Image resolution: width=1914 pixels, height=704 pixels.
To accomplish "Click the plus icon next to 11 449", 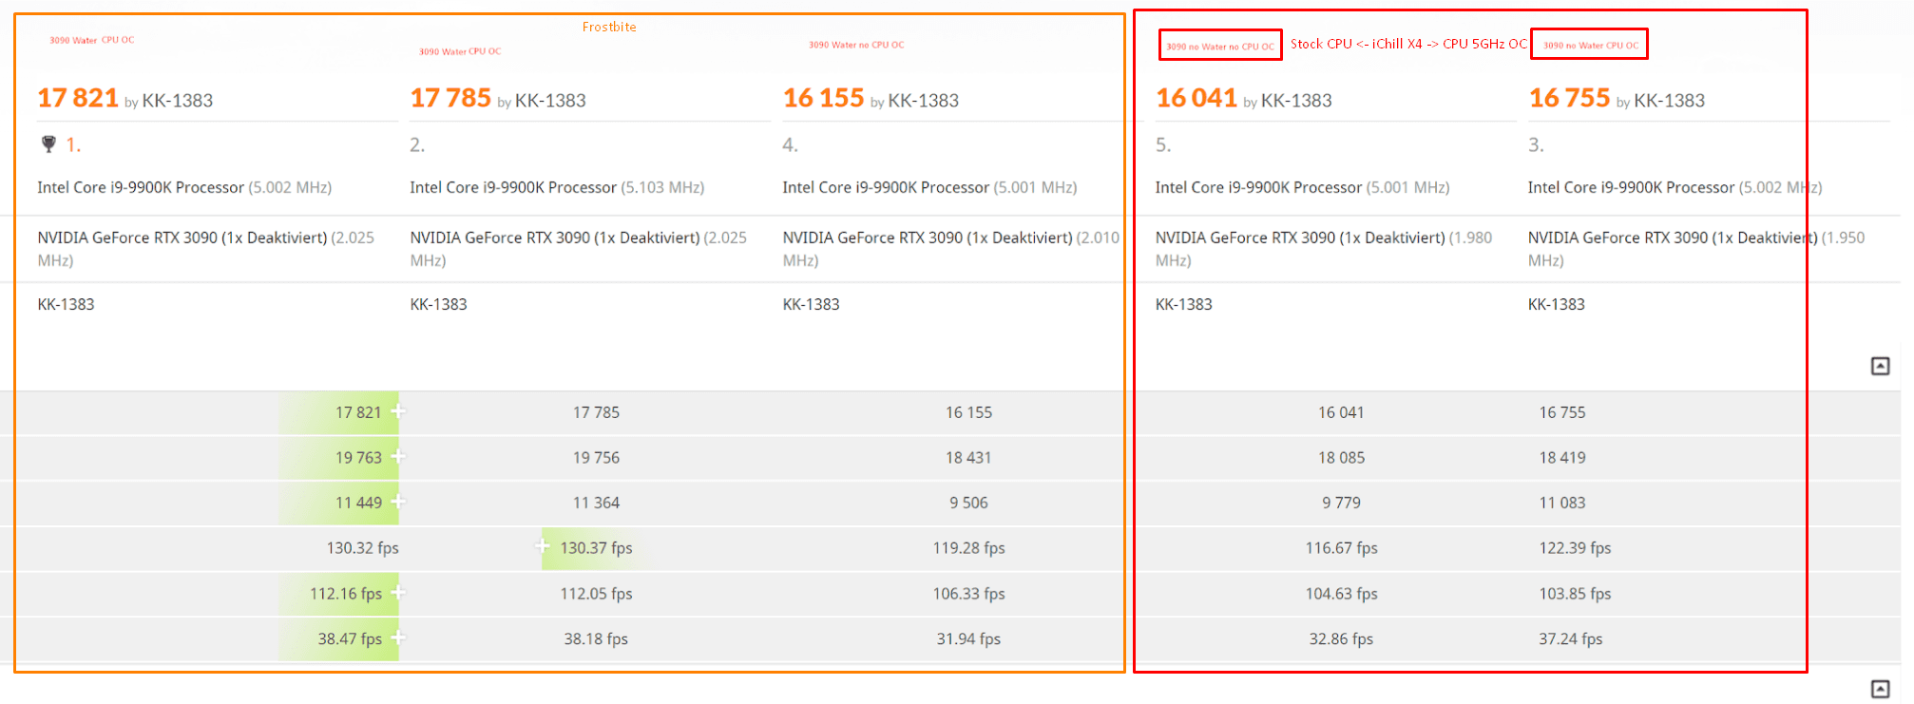I will (x=398, y=502).
